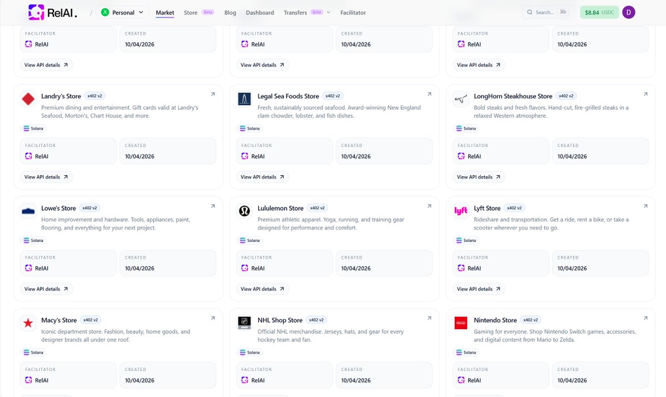Click the search magnifier icon
The image size is (666, 397).
click(x=529, y=12)
